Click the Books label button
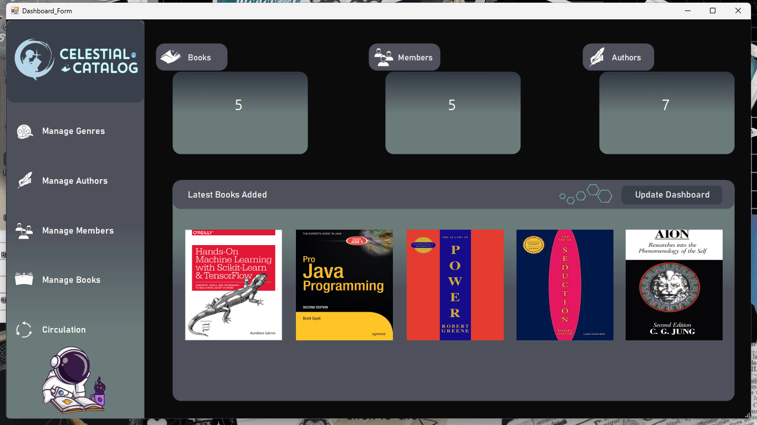The image size is (757, 425). [192, 57]
